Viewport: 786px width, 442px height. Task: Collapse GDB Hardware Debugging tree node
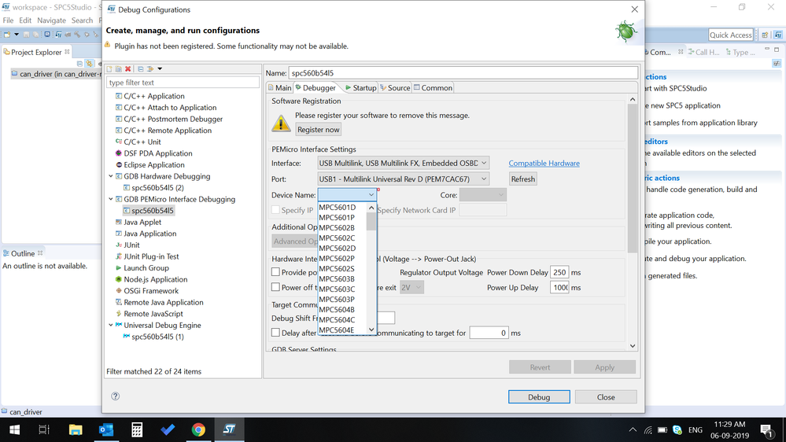pos(111,176)
